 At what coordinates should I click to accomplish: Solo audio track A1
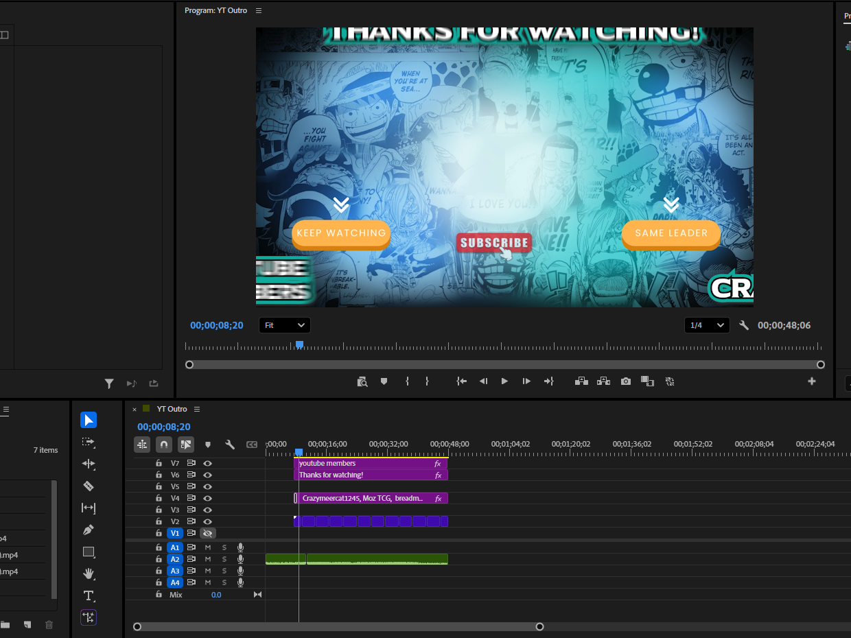click(x=224, y=547)
